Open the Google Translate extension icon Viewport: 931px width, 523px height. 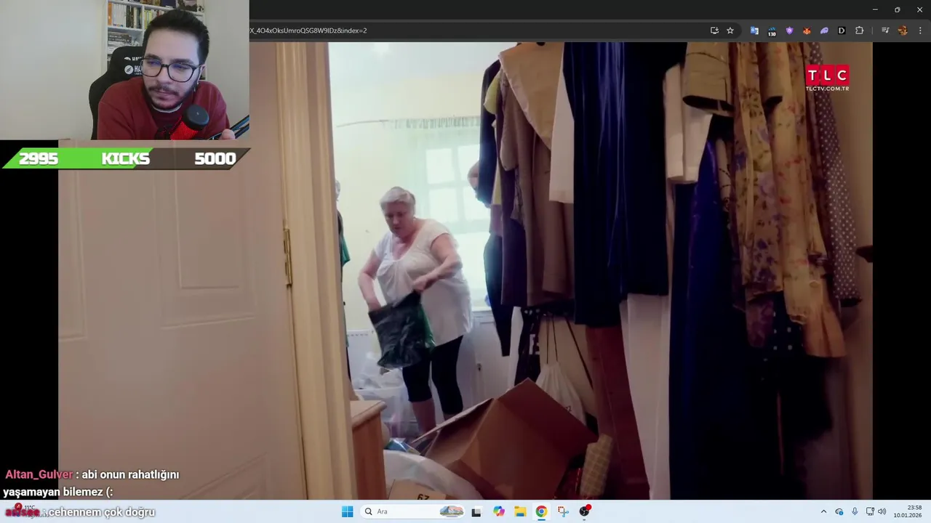754,31
